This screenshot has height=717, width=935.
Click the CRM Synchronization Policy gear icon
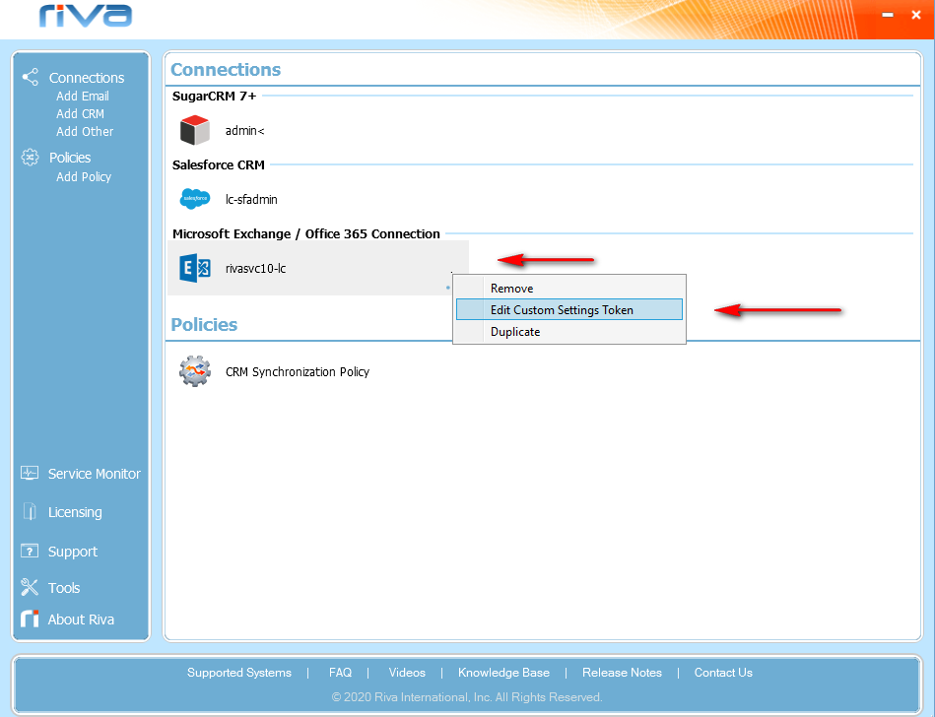[x=194, y=371]
